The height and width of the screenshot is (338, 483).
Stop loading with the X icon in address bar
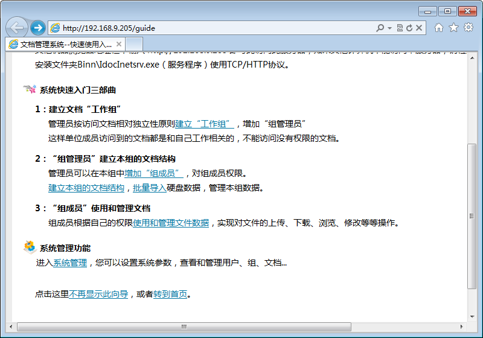coord(419,28)
